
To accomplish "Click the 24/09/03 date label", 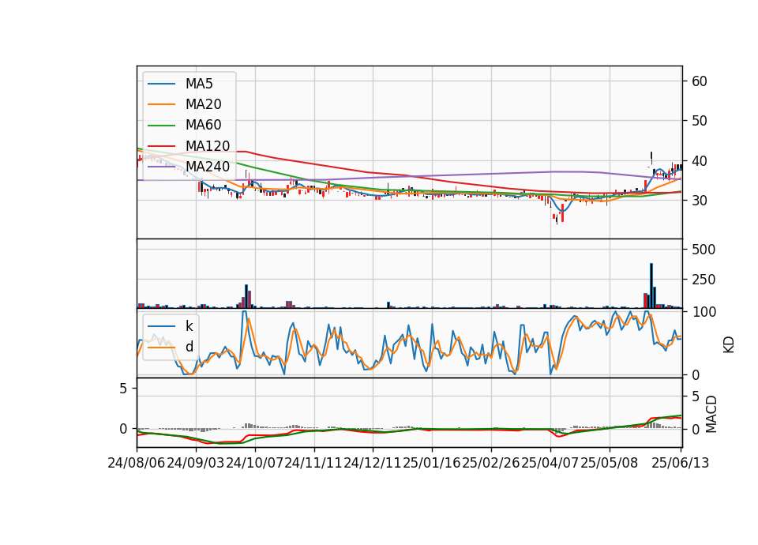I will (196, 463).
